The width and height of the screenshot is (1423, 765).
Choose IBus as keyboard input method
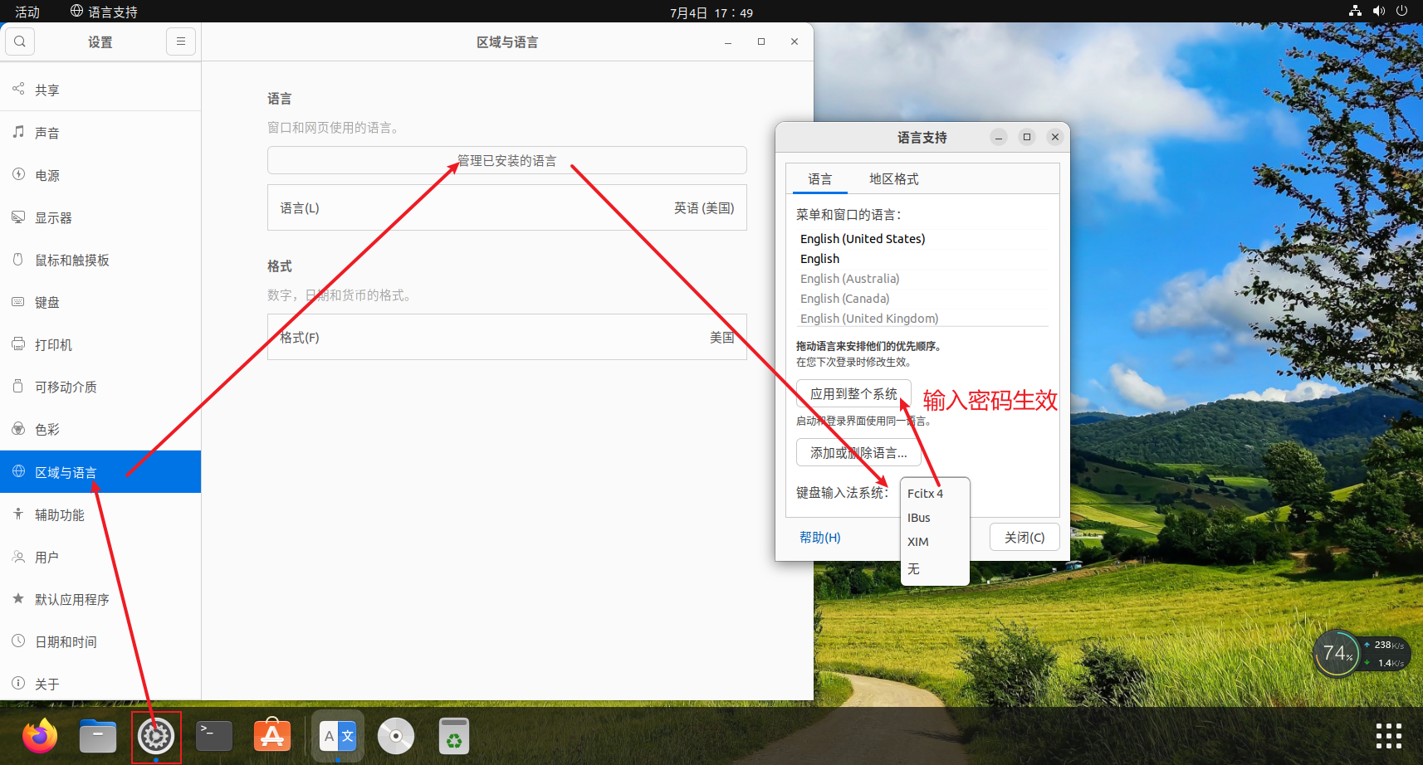(919, 518)
